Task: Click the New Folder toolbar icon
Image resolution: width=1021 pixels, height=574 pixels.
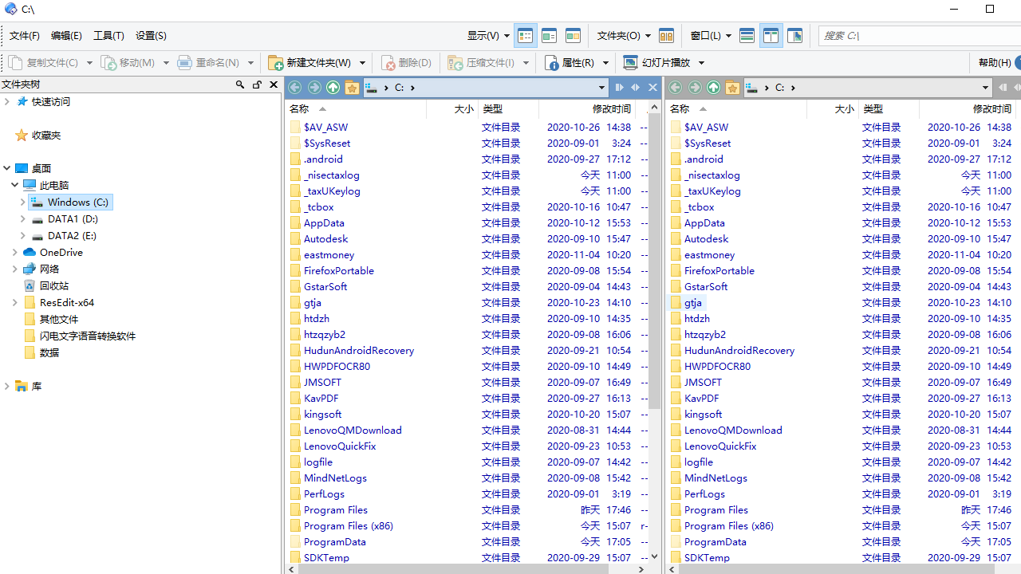Action: click(x=276, y=62)
